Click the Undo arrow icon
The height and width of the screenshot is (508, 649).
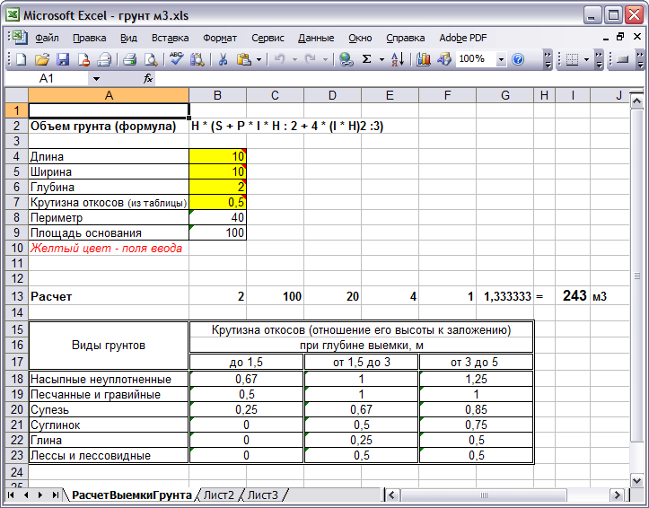tap(280, 59)
